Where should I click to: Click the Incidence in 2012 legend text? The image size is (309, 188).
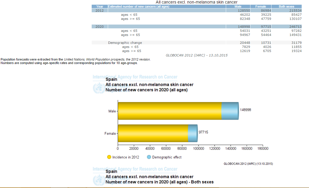coord(126,157)
